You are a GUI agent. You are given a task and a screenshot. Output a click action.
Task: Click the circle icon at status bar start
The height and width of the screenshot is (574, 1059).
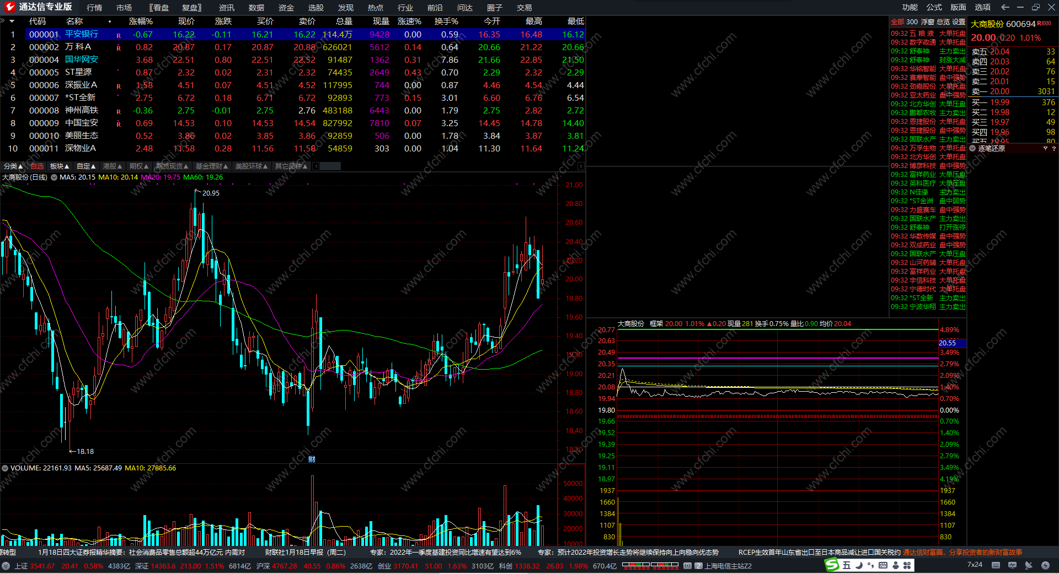[x=6, y=566]
